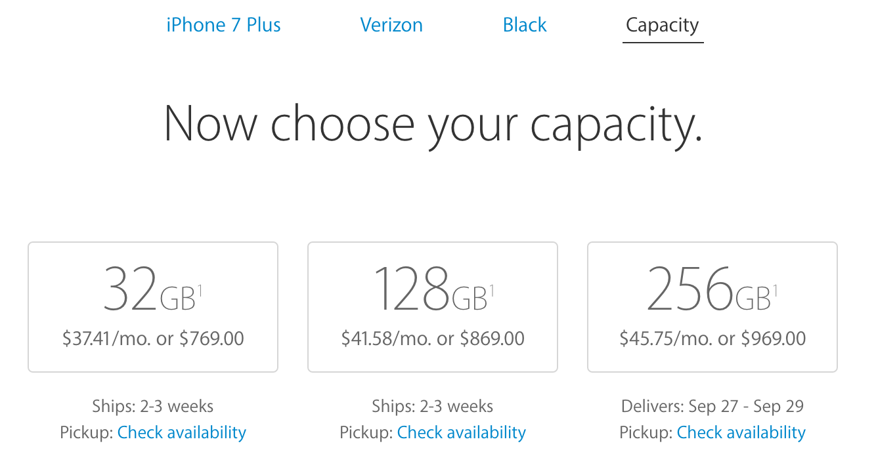This screenshot has height=475, width=876.
Task: Click the 32GB 'Ships: 2-3 weeks' text
Action: (x=153, y=406)
